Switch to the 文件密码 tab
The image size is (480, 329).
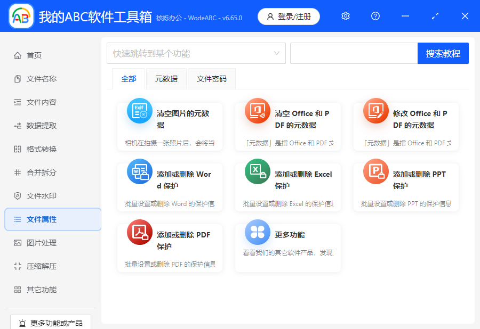tap(212, 79)
